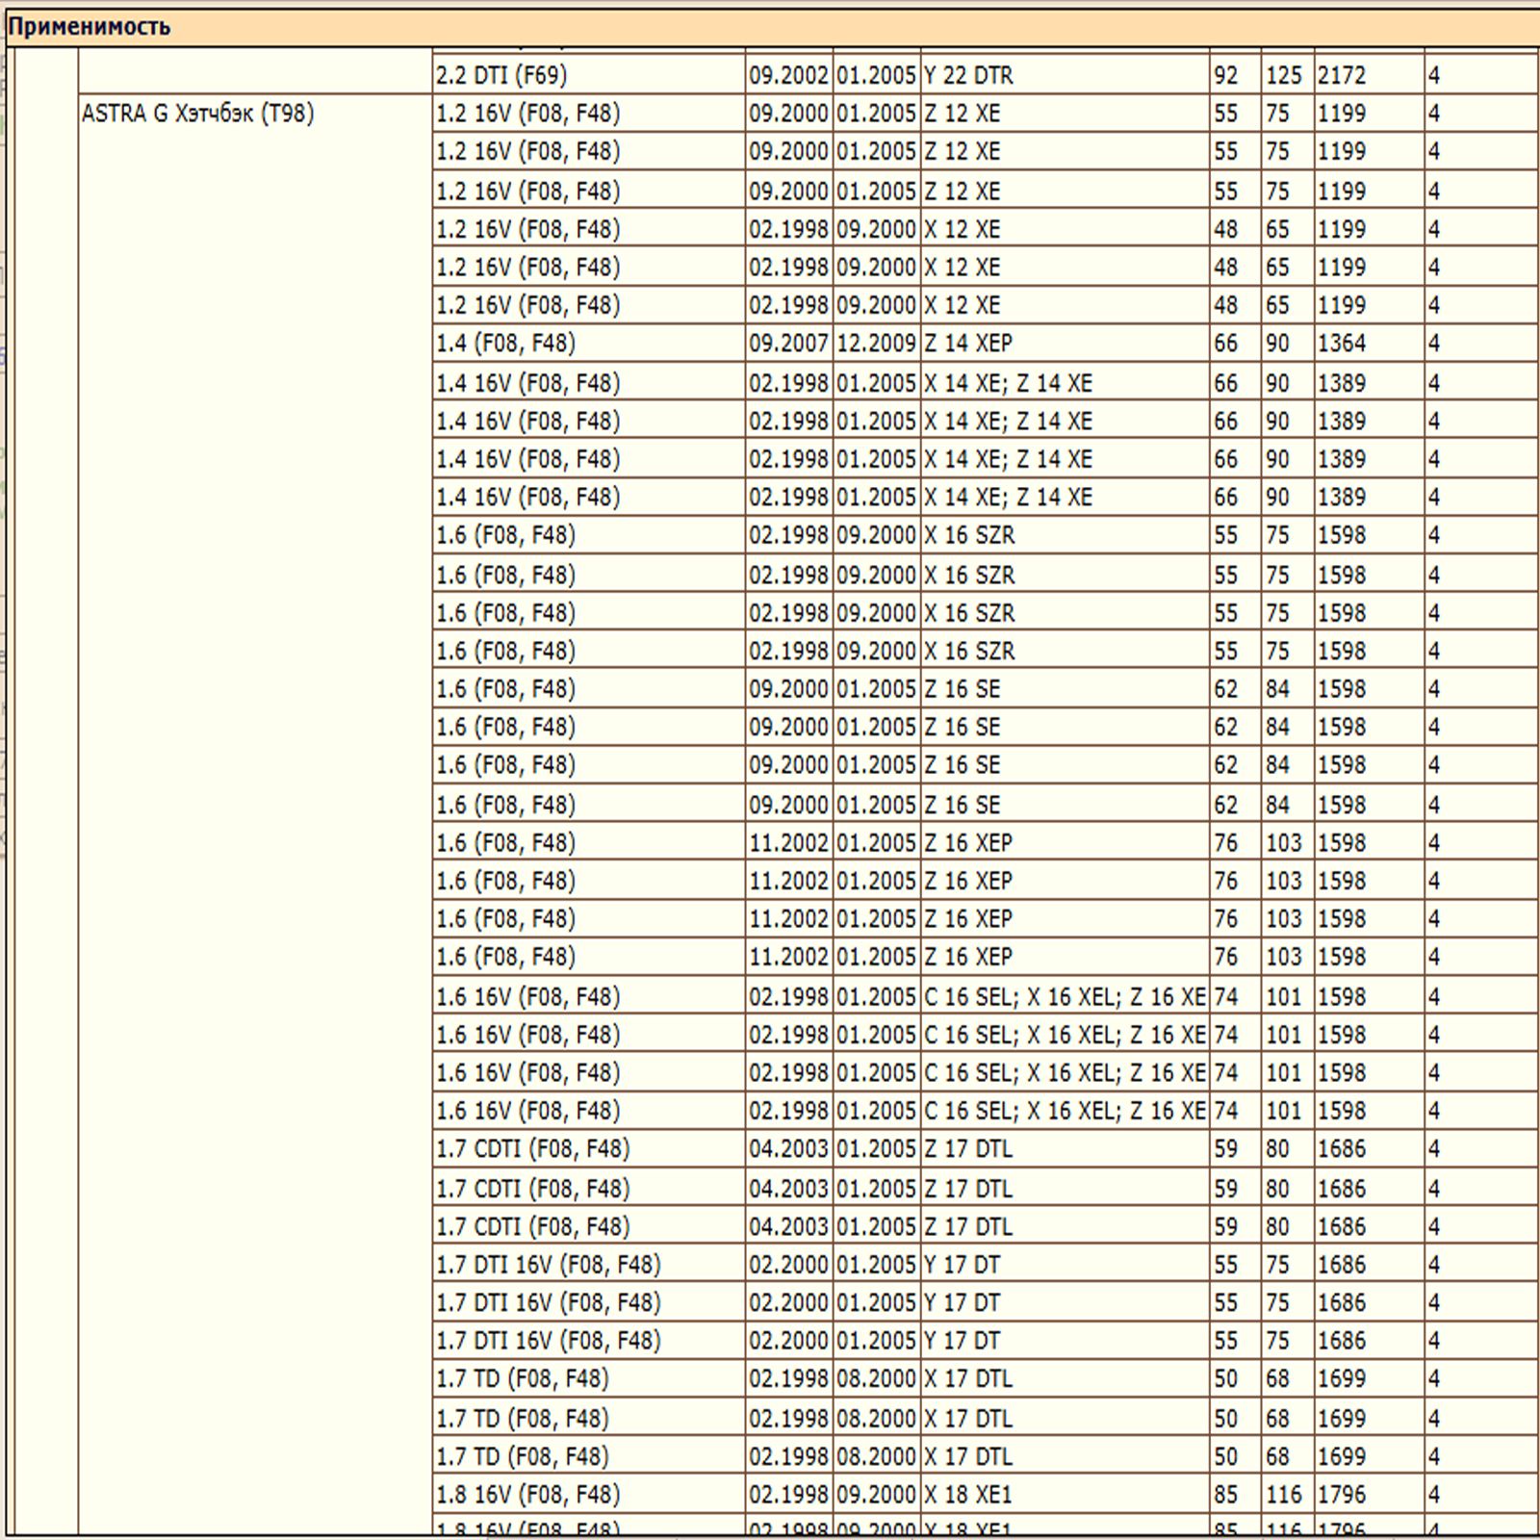Select the 1.4 (F08, F48) engine cell
The height and width of the screenshot is (1540, 1540).
pyautogui.click(x=589, y=344)
